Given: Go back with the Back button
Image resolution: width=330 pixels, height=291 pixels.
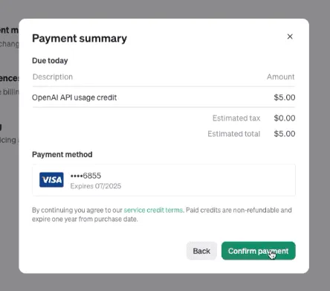Looking at the screenshot, I should pos(201,251).
